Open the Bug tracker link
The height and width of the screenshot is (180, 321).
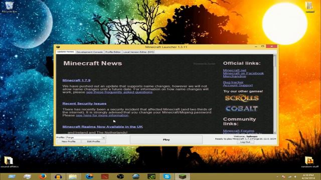coord(233,82)
